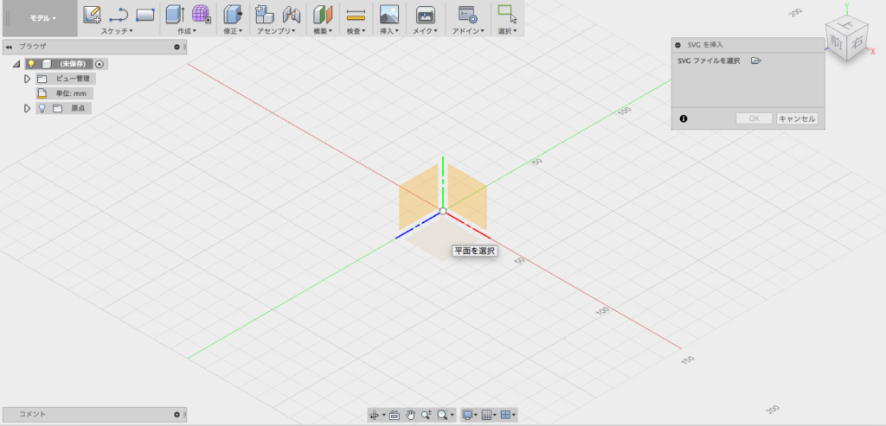Select the Joint assembly icon

click(x=292, y=15)
